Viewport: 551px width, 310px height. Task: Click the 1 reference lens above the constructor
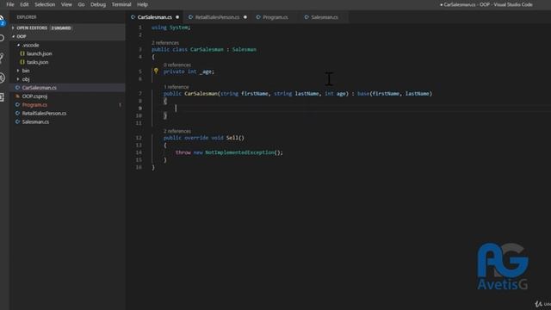(x=176, y=87)
